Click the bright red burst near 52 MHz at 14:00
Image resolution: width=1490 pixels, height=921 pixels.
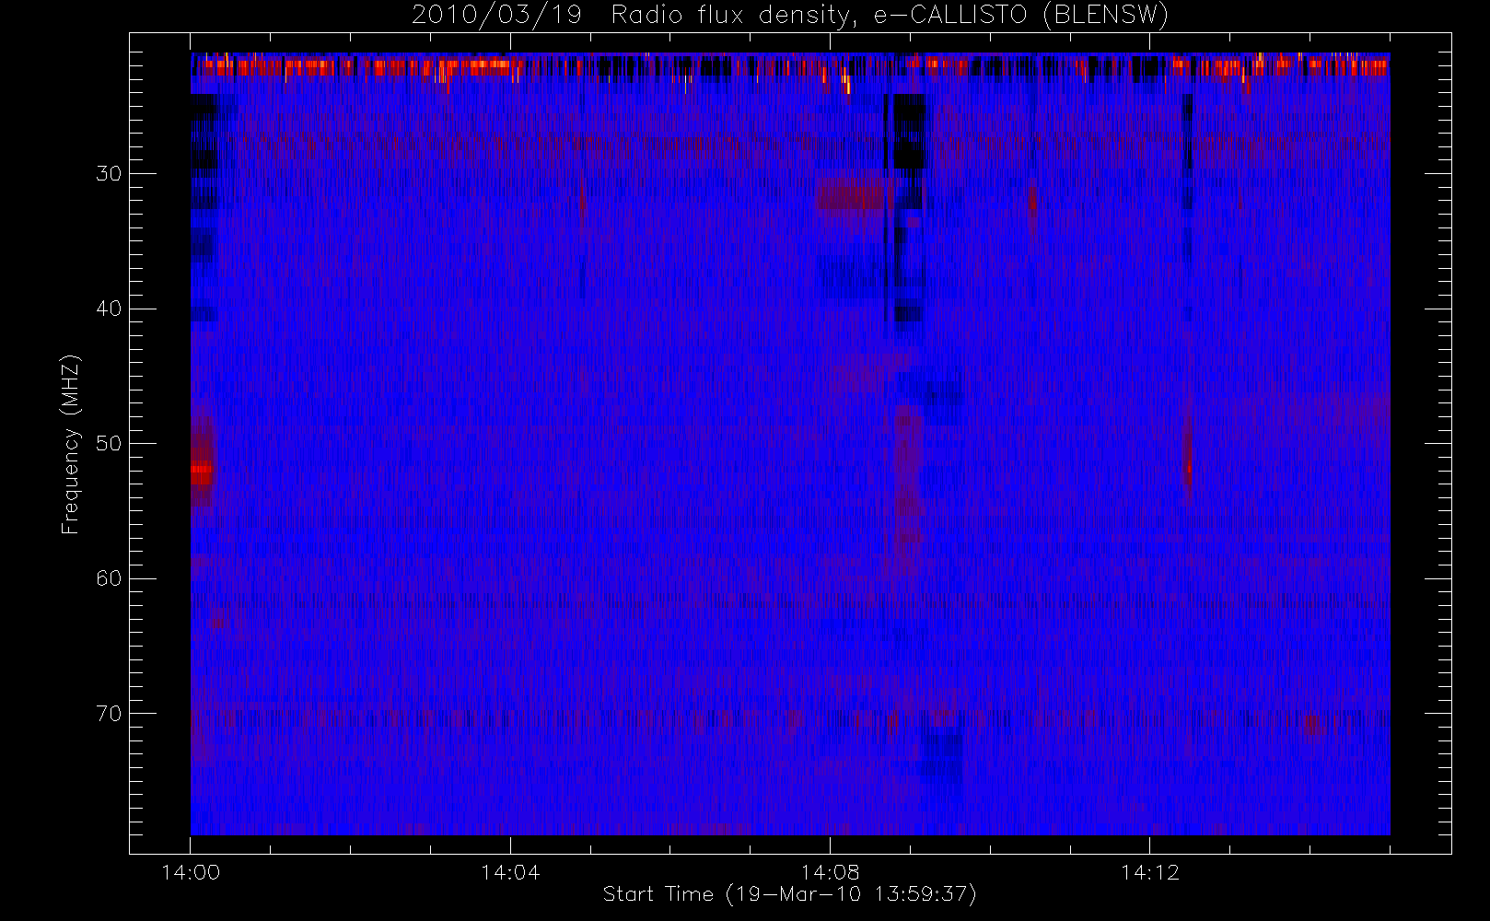202,472
